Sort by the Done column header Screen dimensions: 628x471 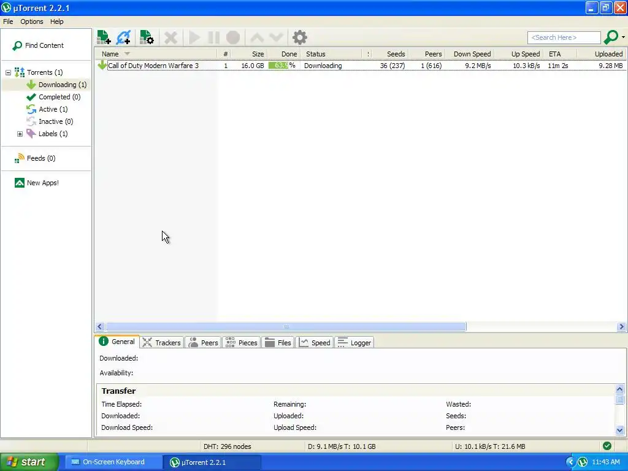click(x=283, y=54)
